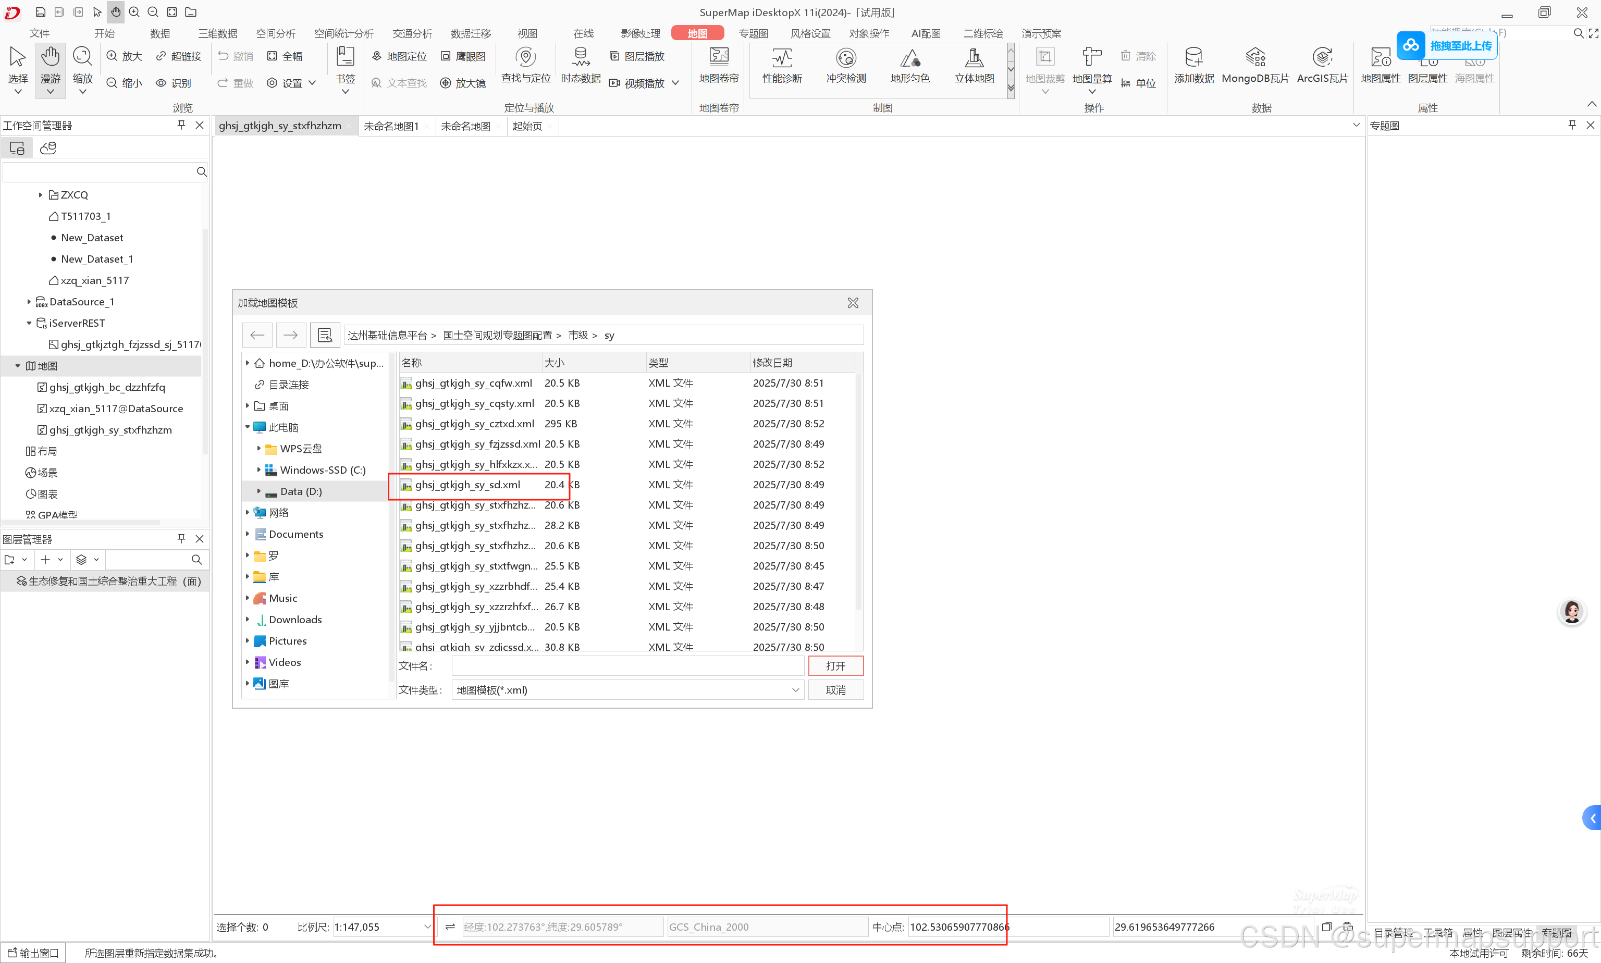Image resolution: width=1601 pixels, height=963 pixels.
Task: Switch to 起始页 start page tab
Action: 527,126
